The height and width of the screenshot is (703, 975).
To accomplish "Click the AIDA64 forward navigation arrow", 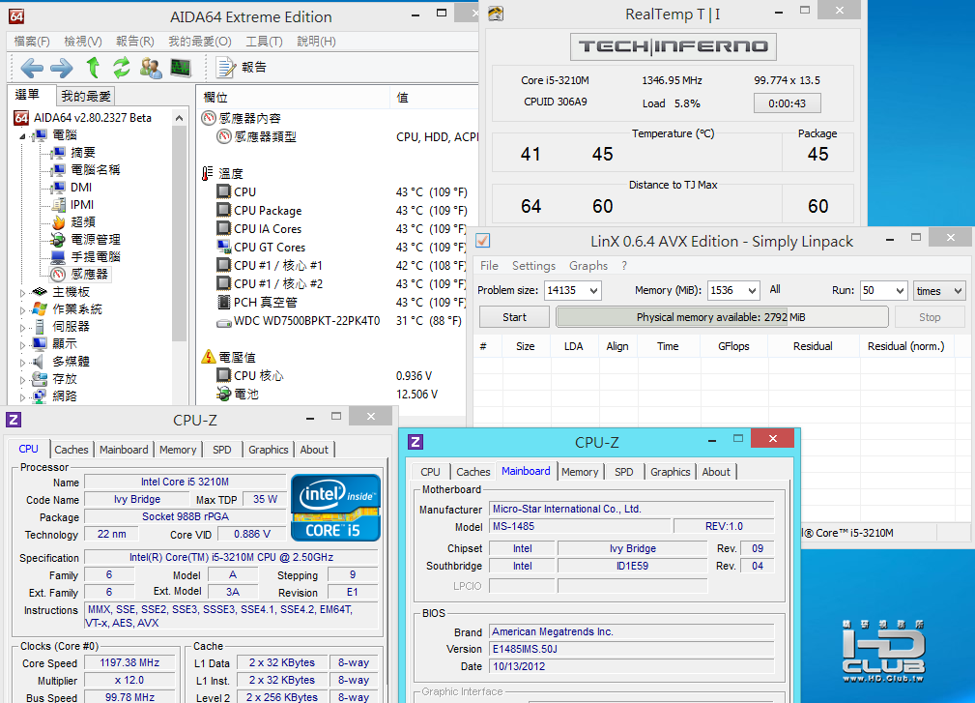I will (61, 68).
